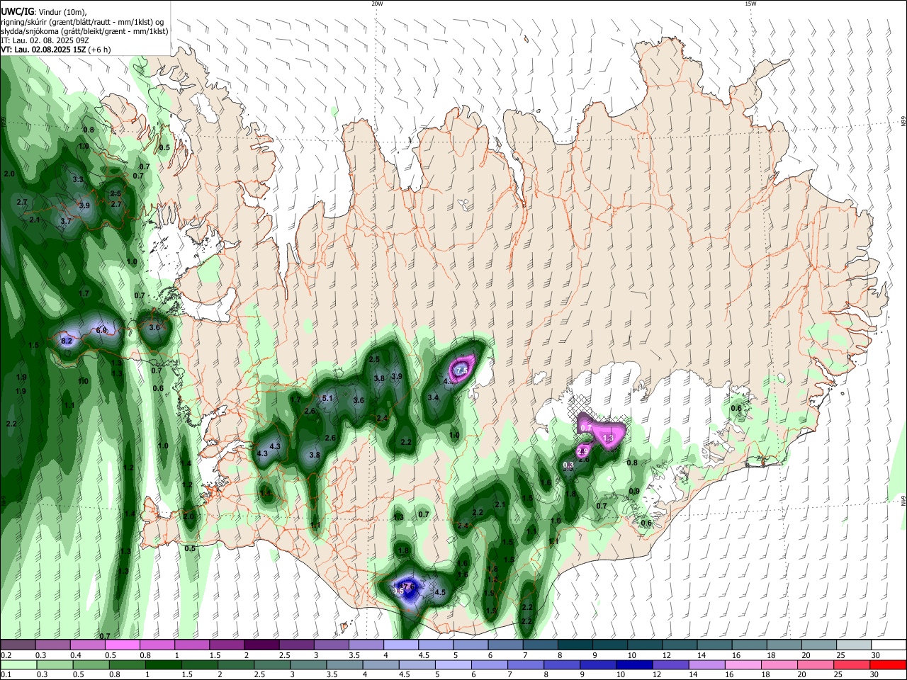907x680 pixels.
Task: Click the 'UWC/IG: Vindur (10m)' title text
Action: click(44, 11)
